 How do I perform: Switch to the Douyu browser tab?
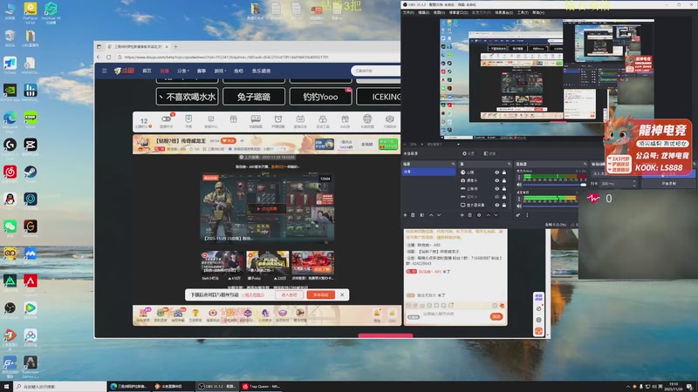click(x=136, y=46)
